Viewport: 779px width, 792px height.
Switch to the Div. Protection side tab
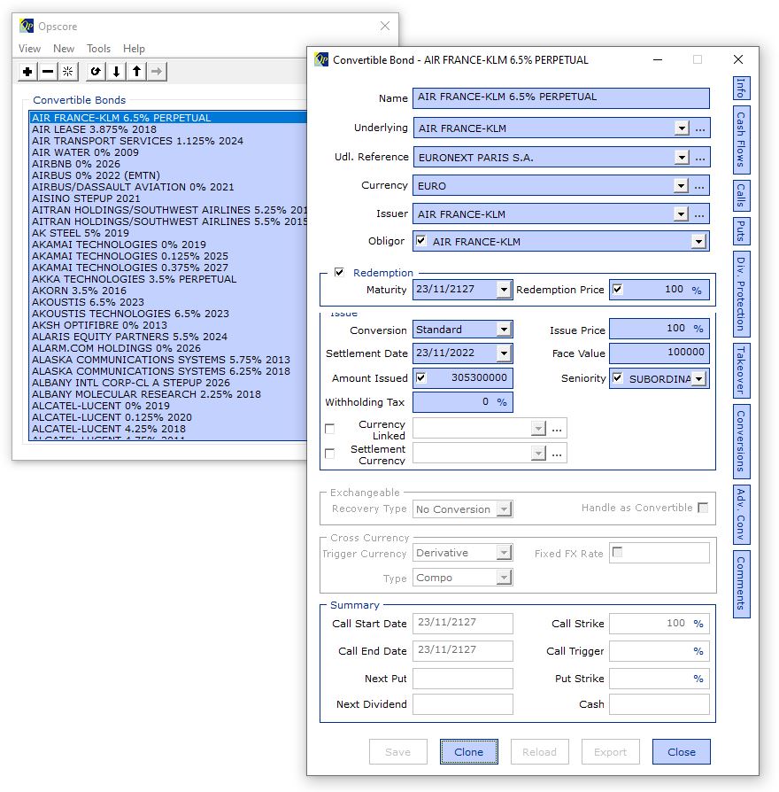pos(741,294)
